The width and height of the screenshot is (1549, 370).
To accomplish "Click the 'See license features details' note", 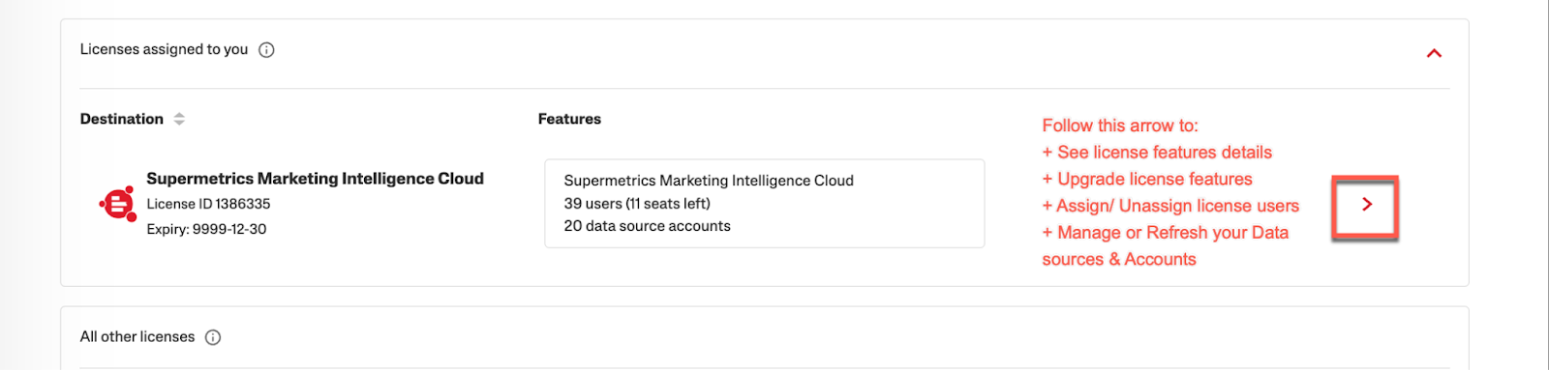I will tap(1157, 153).
